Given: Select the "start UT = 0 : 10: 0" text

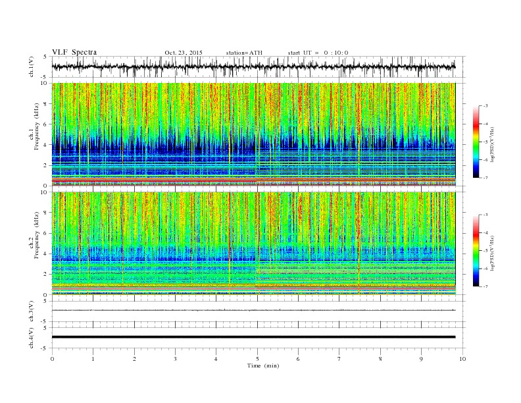Looking at the screenshot, I should pos(318,53).
